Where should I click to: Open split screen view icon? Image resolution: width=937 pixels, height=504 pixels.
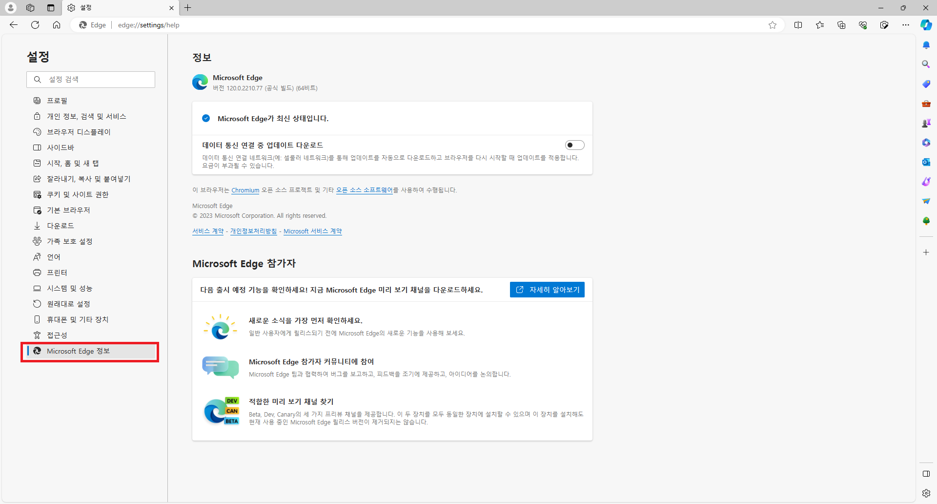pos(798,25)
